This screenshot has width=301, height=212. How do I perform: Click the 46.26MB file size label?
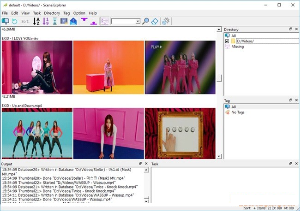(x=8, y=29)
